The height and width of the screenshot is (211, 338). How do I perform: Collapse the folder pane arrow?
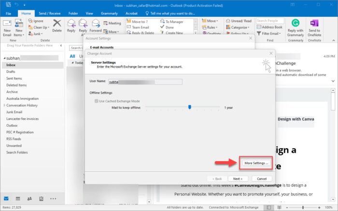[x=61, y=45]
